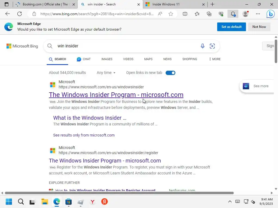Open File Explorer from taskbar
The image size is (278, 208).
(45, 201)
